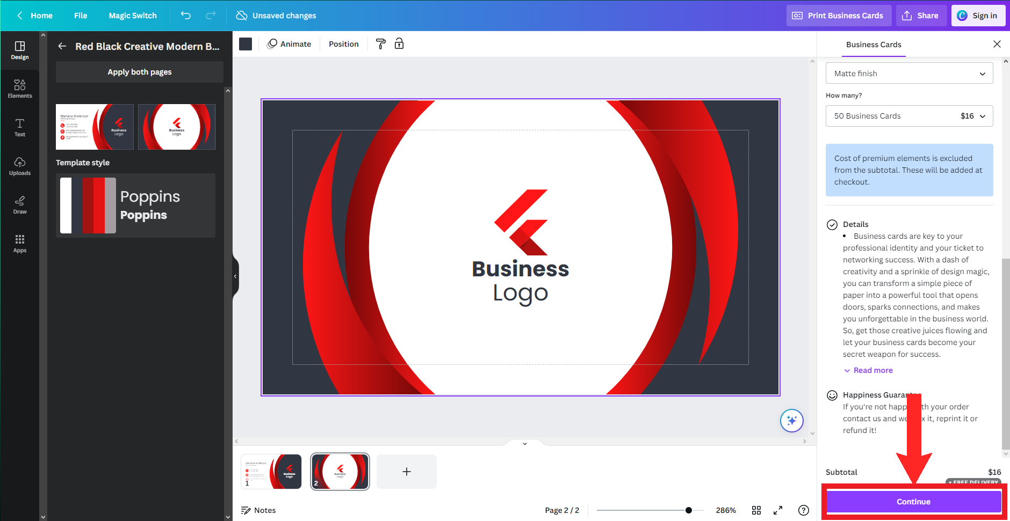Click the Continue button

913,502
